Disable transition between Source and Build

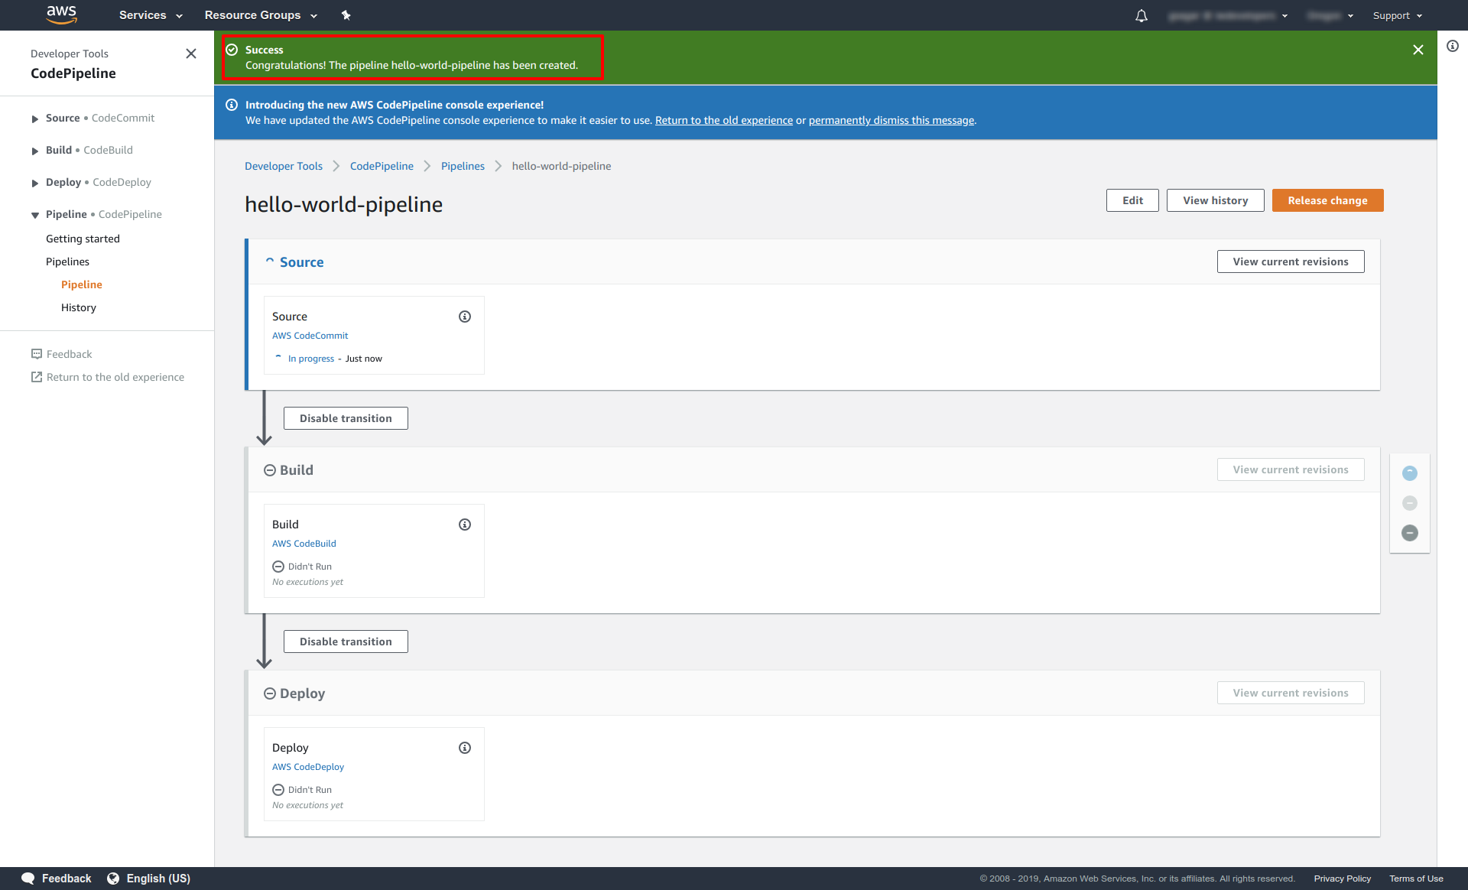point(346,418)
